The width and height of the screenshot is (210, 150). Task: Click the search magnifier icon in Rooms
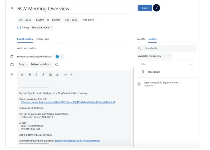pyautogui.click(x=139, y=48)
